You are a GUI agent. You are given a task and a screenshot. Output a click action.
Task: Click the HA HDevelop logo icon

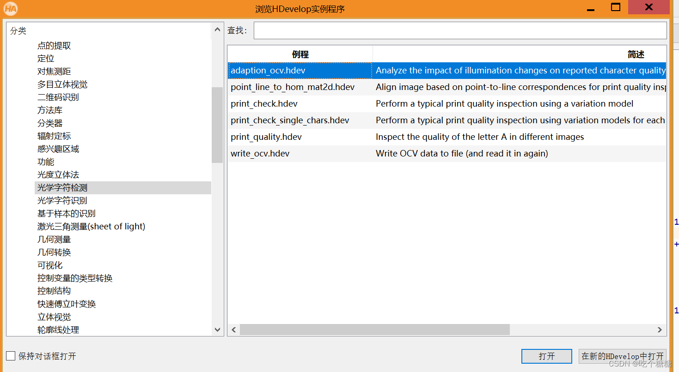click(x=11, y=8)
